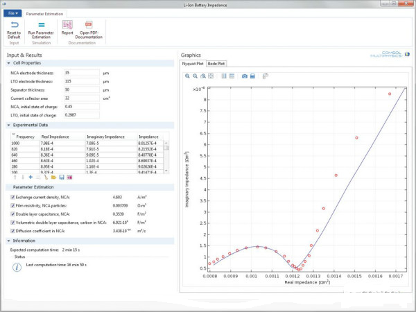The width and height of the screenshot is (416, 312).
Task: Select the Parameter Estimation ribbon tab
Action: tap(44, 13)
